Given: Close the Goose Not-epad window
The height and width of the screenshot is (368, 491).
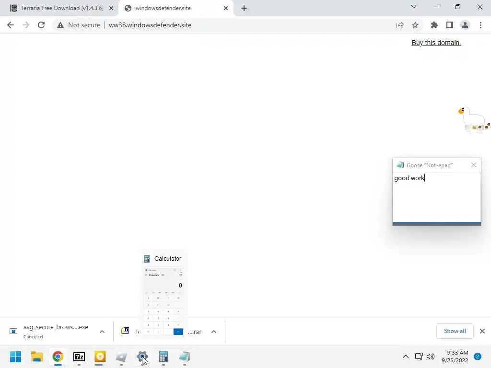Looking at the screenshot, I should pos(473,165).
